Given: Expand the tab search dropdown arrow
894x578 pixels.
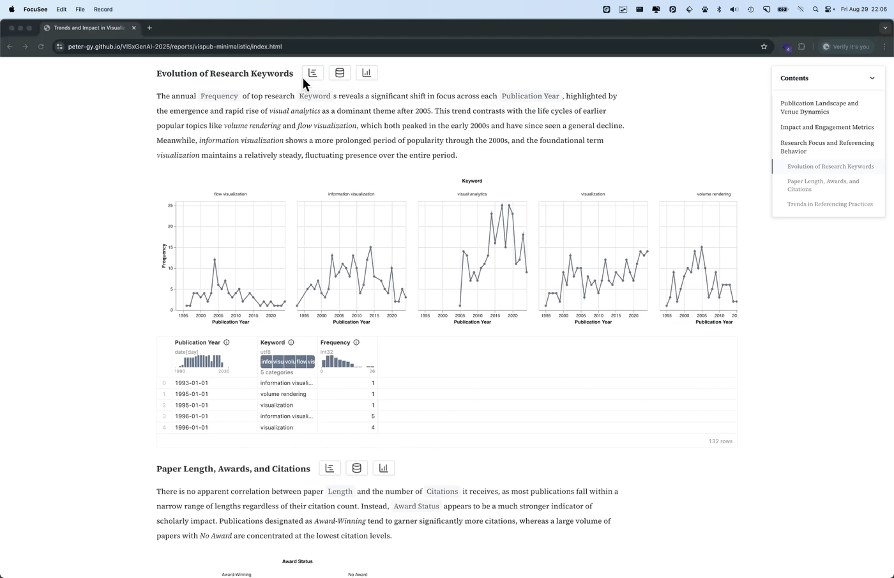Looking at the screenshot, I should coord(884,28).
